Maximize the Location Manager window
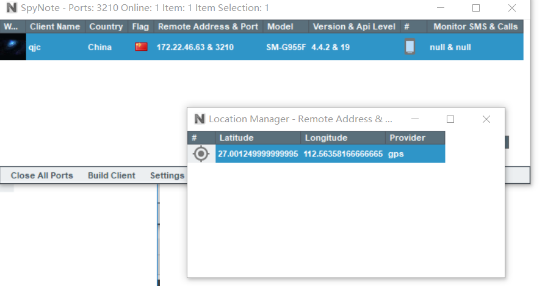 (450, 119)
